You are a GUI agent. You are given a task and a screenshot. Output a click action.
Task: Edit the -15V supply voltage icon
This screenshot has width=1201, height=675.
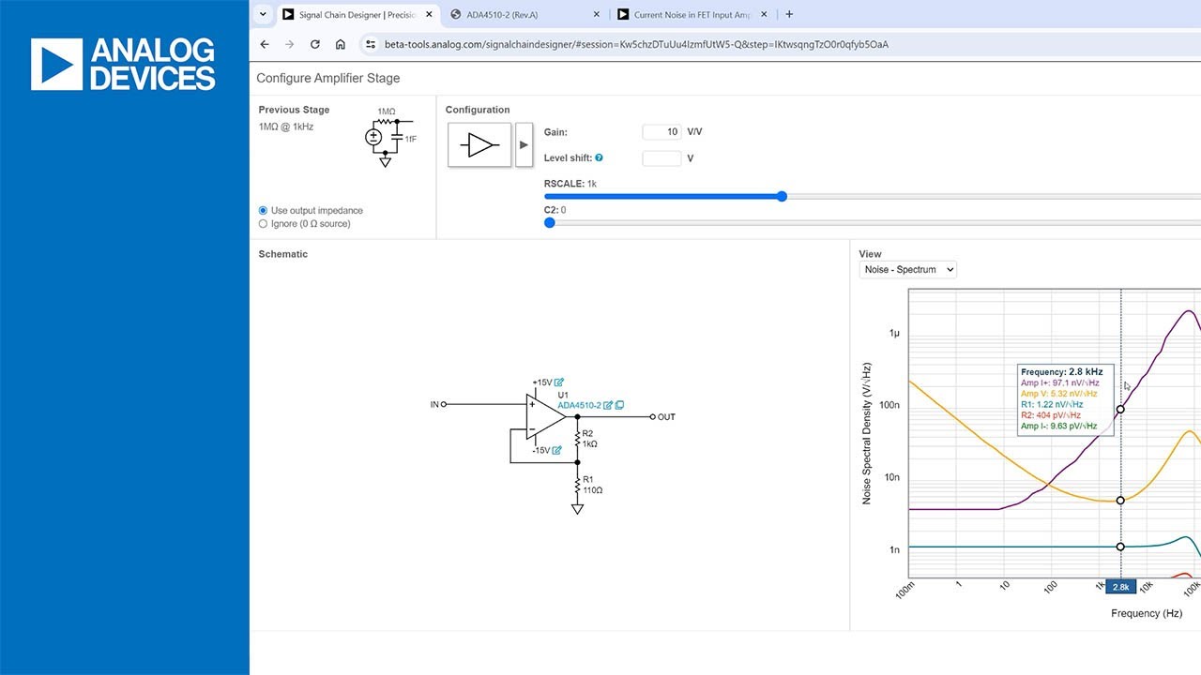(557, 450)
